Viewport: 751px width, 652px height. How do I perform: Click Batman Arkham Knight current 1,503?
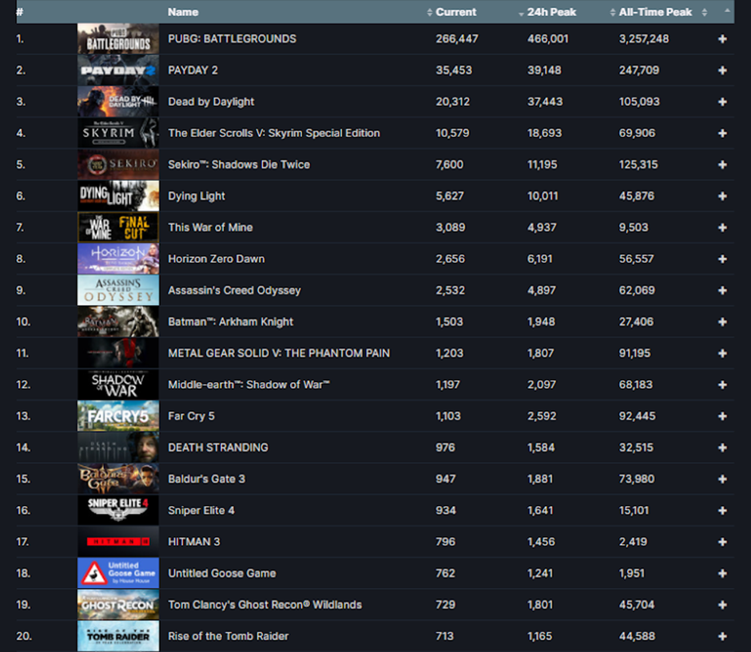click(449, 322)
